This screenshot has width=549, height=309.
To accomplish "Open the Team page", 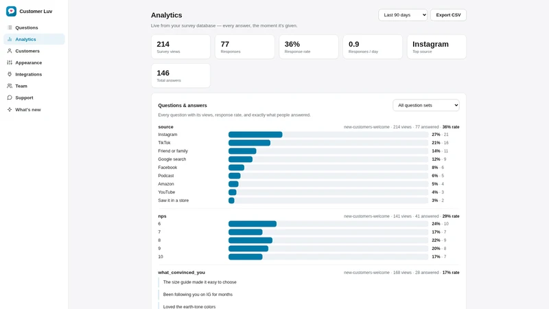I will coord(34,86).
